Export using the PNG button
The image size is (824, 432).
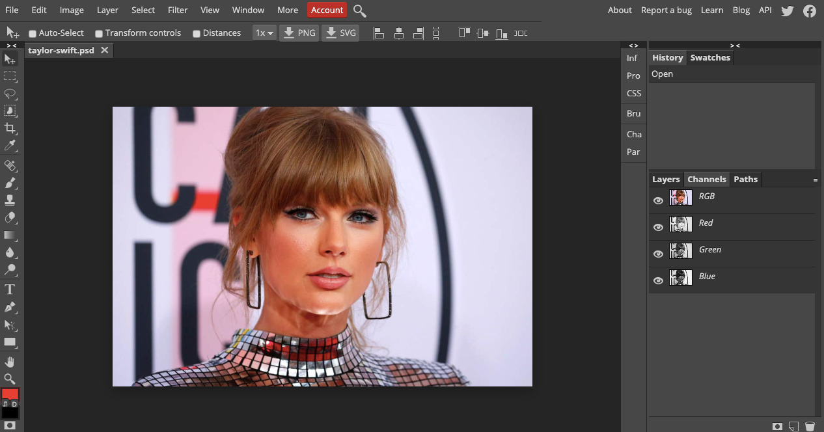click(x=299, y=33)
